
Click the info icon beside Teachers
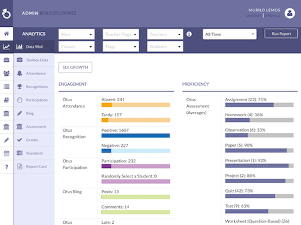point(189,34)
